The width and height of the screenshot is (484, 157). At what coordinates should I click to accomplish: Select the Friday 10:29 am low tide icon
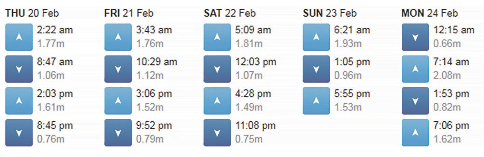(118, 69)
